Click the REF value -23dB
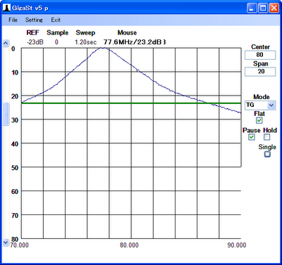 click(x=35, y=42)
